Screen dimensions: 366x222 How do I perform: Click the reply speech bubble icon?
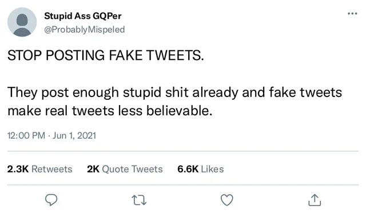coord(51,200)
